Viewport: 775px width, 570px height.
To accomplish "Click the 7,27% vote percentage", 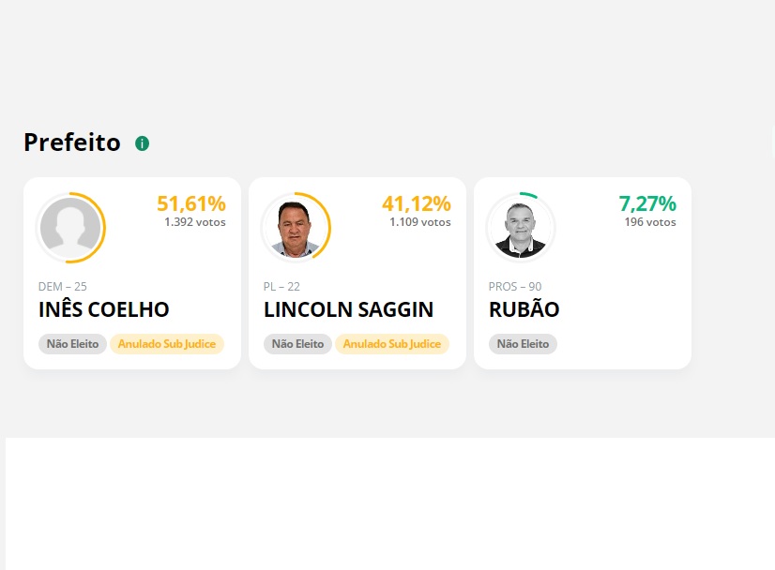I will pyautogui.click(x=647, y=203).
